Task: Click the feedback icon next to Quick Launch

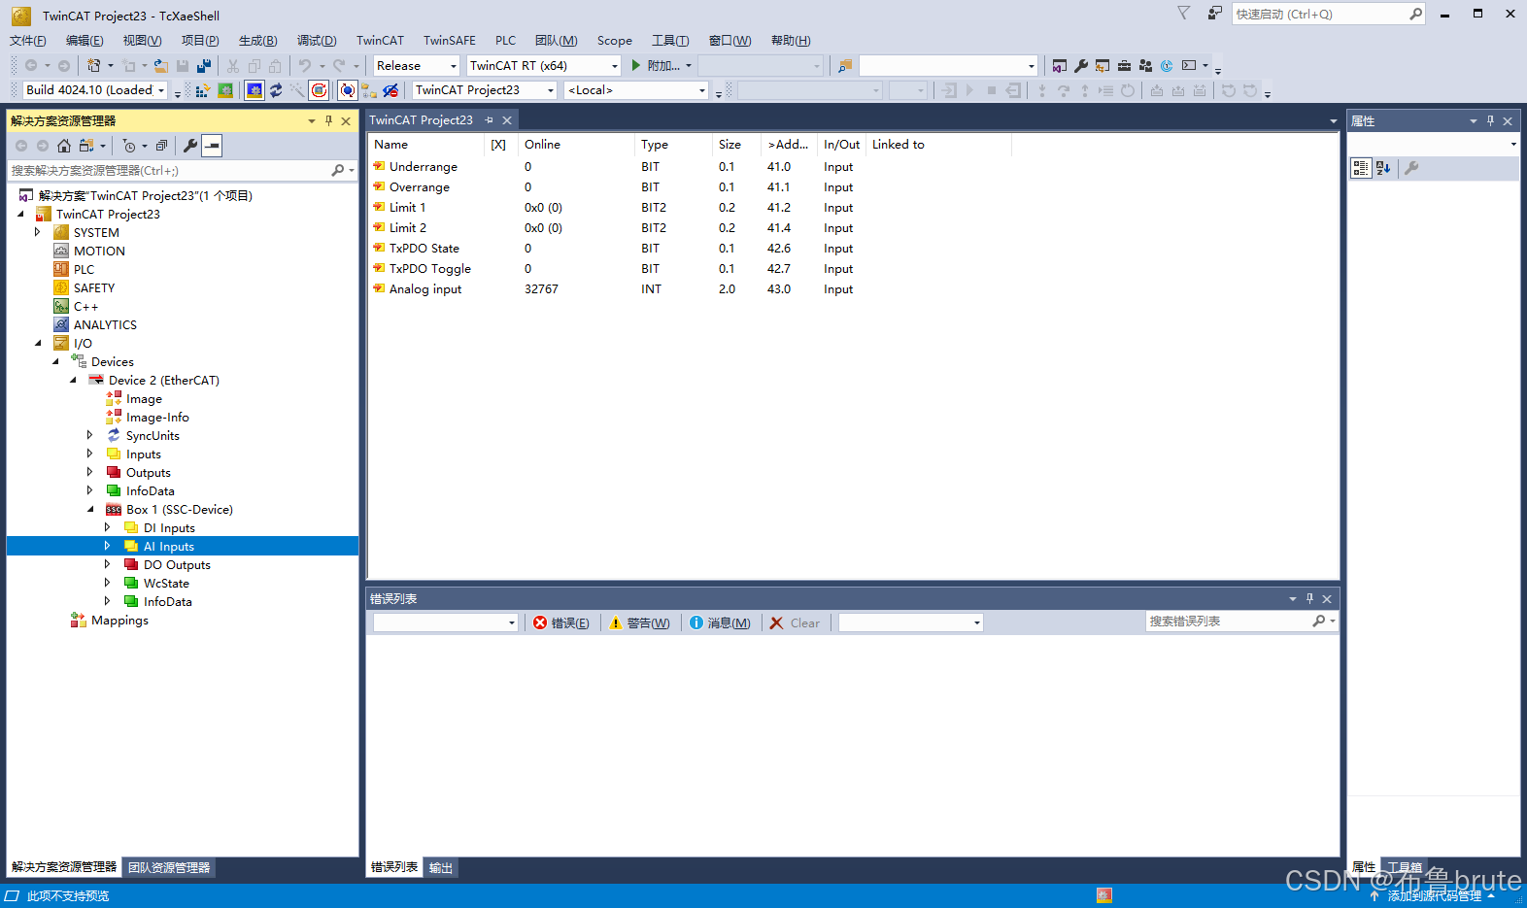Action: point(1215,14)
